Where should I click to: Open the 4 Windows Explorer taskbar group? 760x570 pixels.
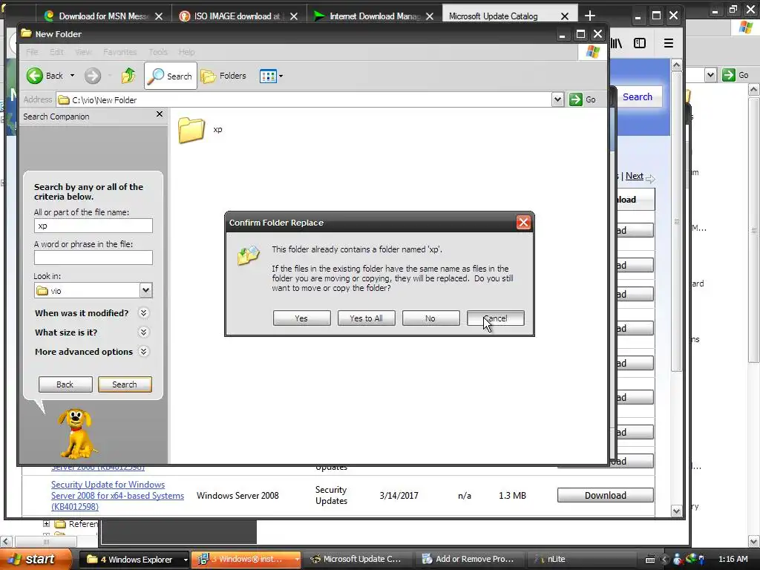(134, 559)
